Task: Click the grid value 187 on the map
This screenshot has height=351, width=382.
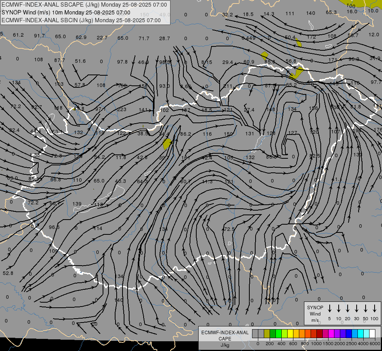Action: pos(186,110)
